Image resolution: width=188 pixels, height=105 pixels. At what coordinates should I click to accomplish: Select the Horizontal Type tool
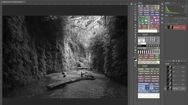click(x=135, y=43)
